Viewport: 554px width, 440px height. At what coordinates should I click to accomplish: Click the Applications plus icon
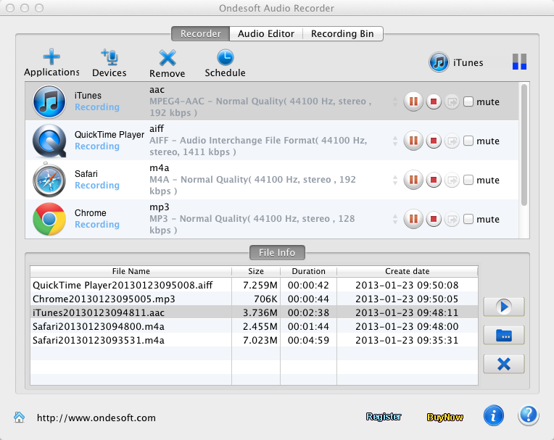pyautogui.click(x=51, y=57)
